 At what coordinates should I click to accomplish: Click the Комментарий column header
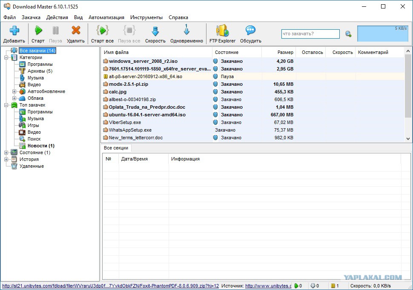click(380, 52)
